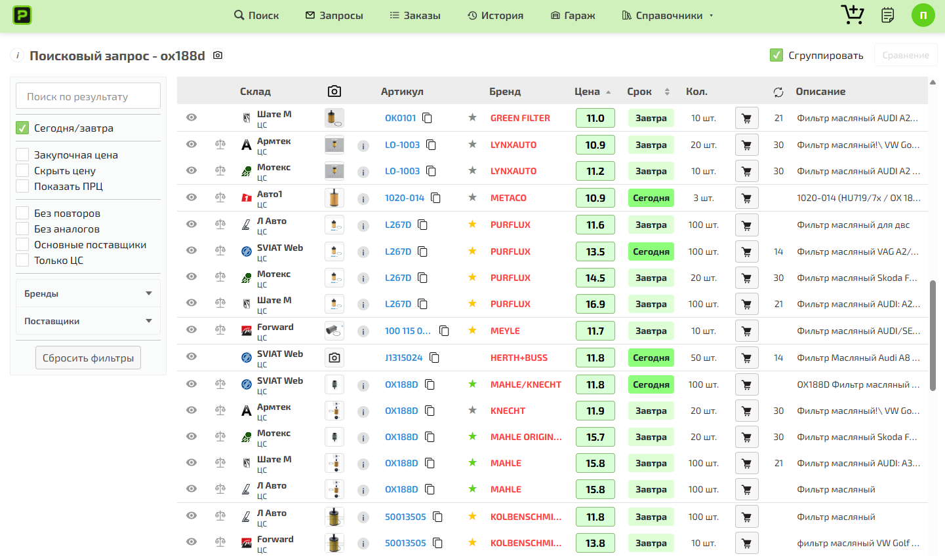Toggle eye icon for HERTH+BUSS row
Image resolution: width=945 pixels, height=556 pixels.
point(191,356)
